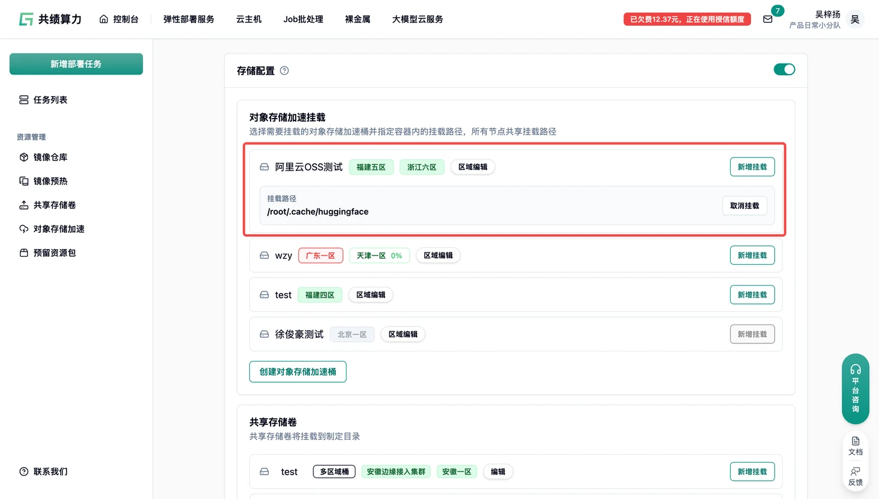Switch to Job批处理 tab
This screenshot has height=499, width=879.
click(303, 19)
